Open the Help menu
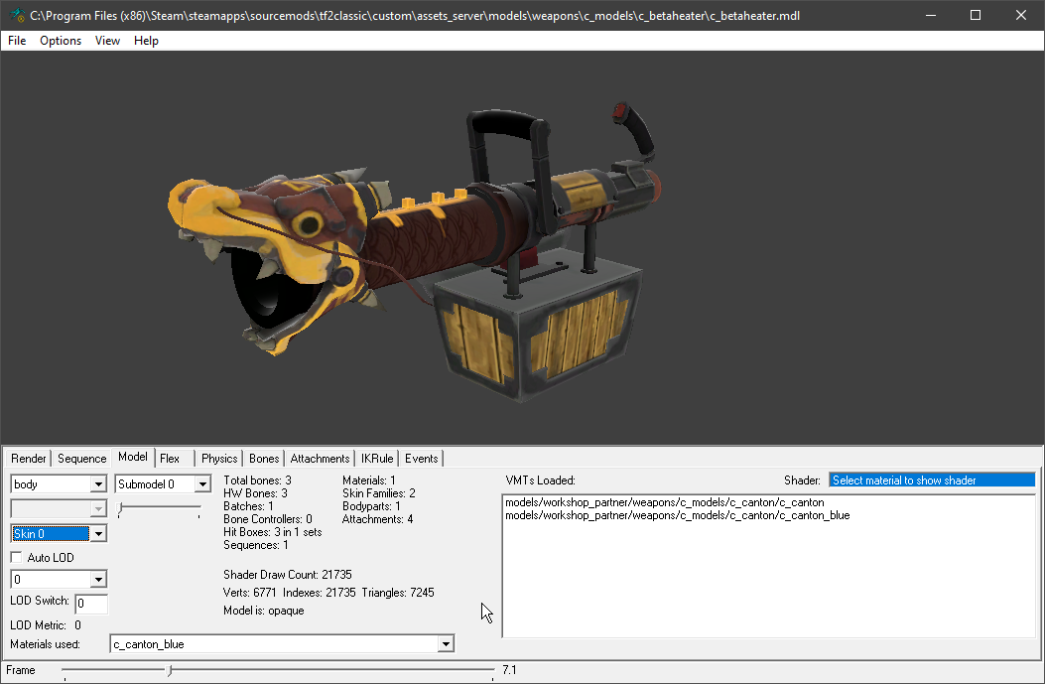The width and height of the screenshot is (1045, 684). click(146, 41)
